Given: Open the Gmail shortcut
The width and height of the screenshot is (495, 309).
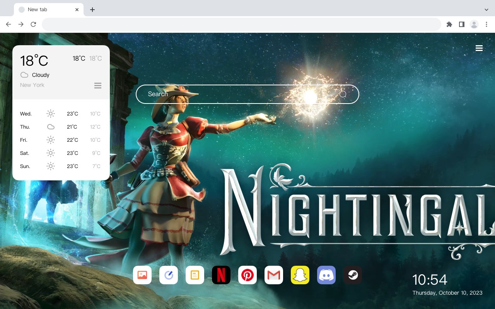Looking at the screenshot, I should [x=274, y=275].
